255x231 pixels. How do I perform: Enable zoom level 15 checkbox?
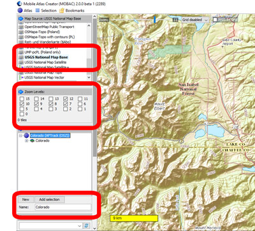tap(22, 99)
